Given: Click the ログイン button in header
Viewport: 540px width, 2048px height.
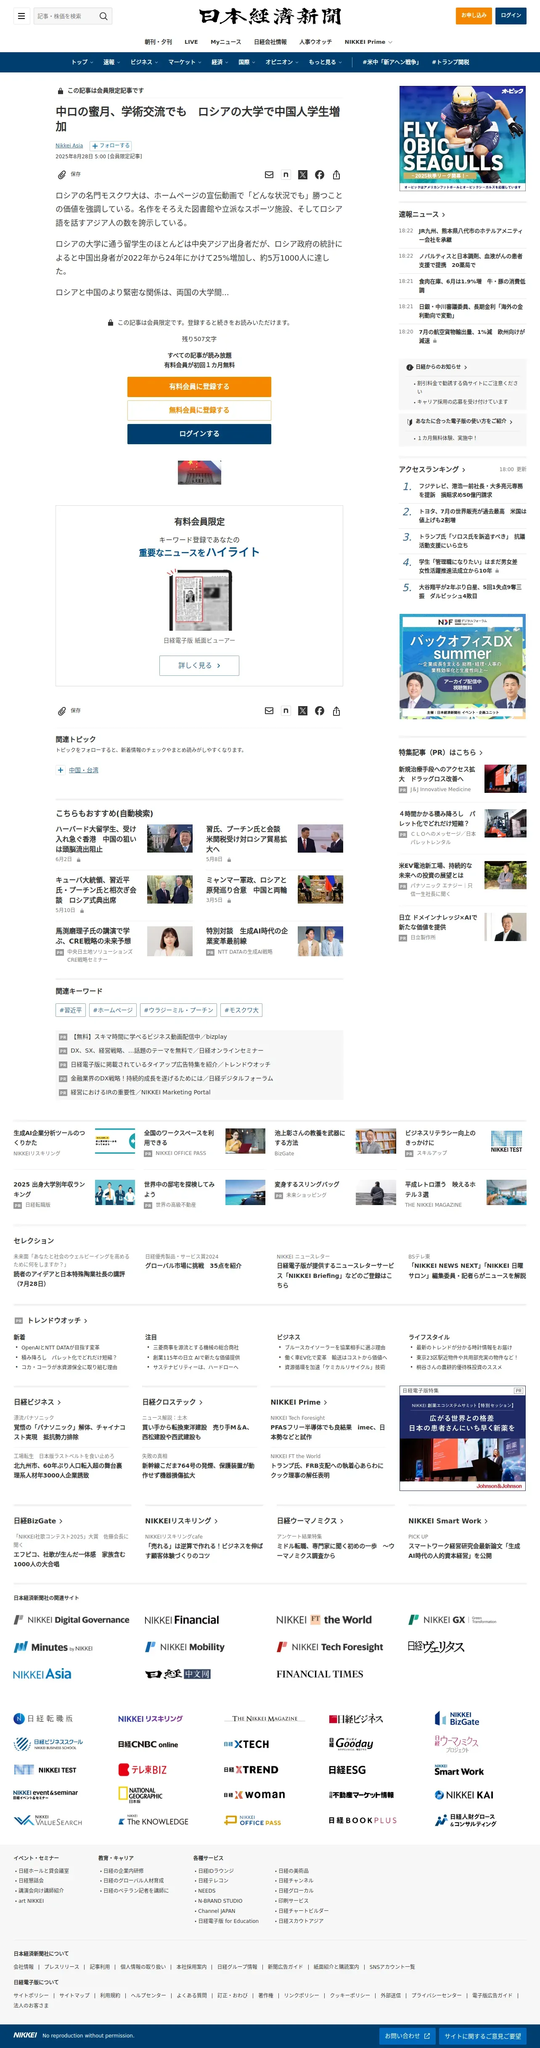Looking at the screenshot, I should [511, 15].
